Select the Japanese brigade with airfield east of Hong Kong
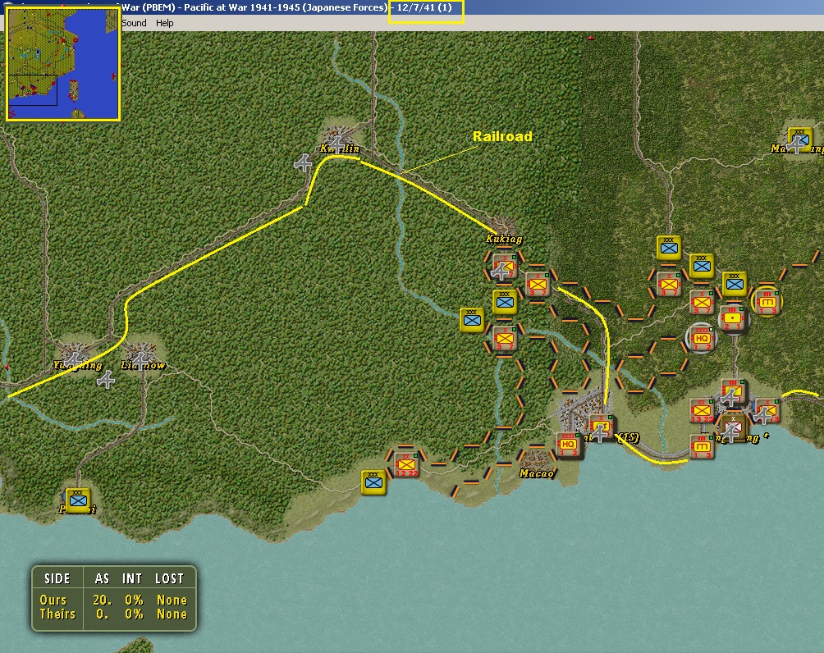 767,411
